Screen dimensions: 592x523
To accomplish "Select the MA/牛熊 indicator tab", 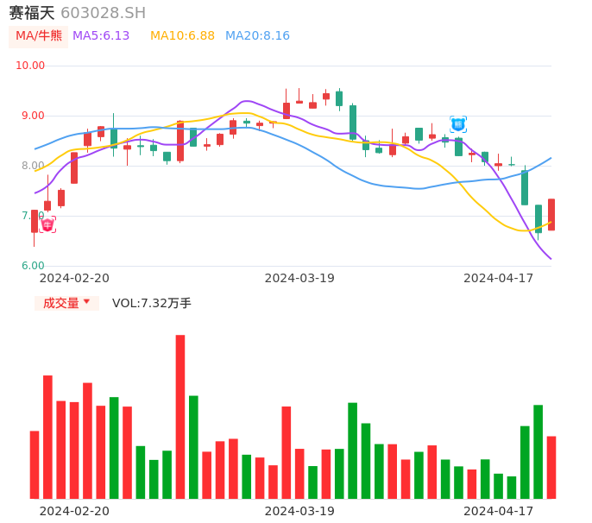I will [39, 36].
